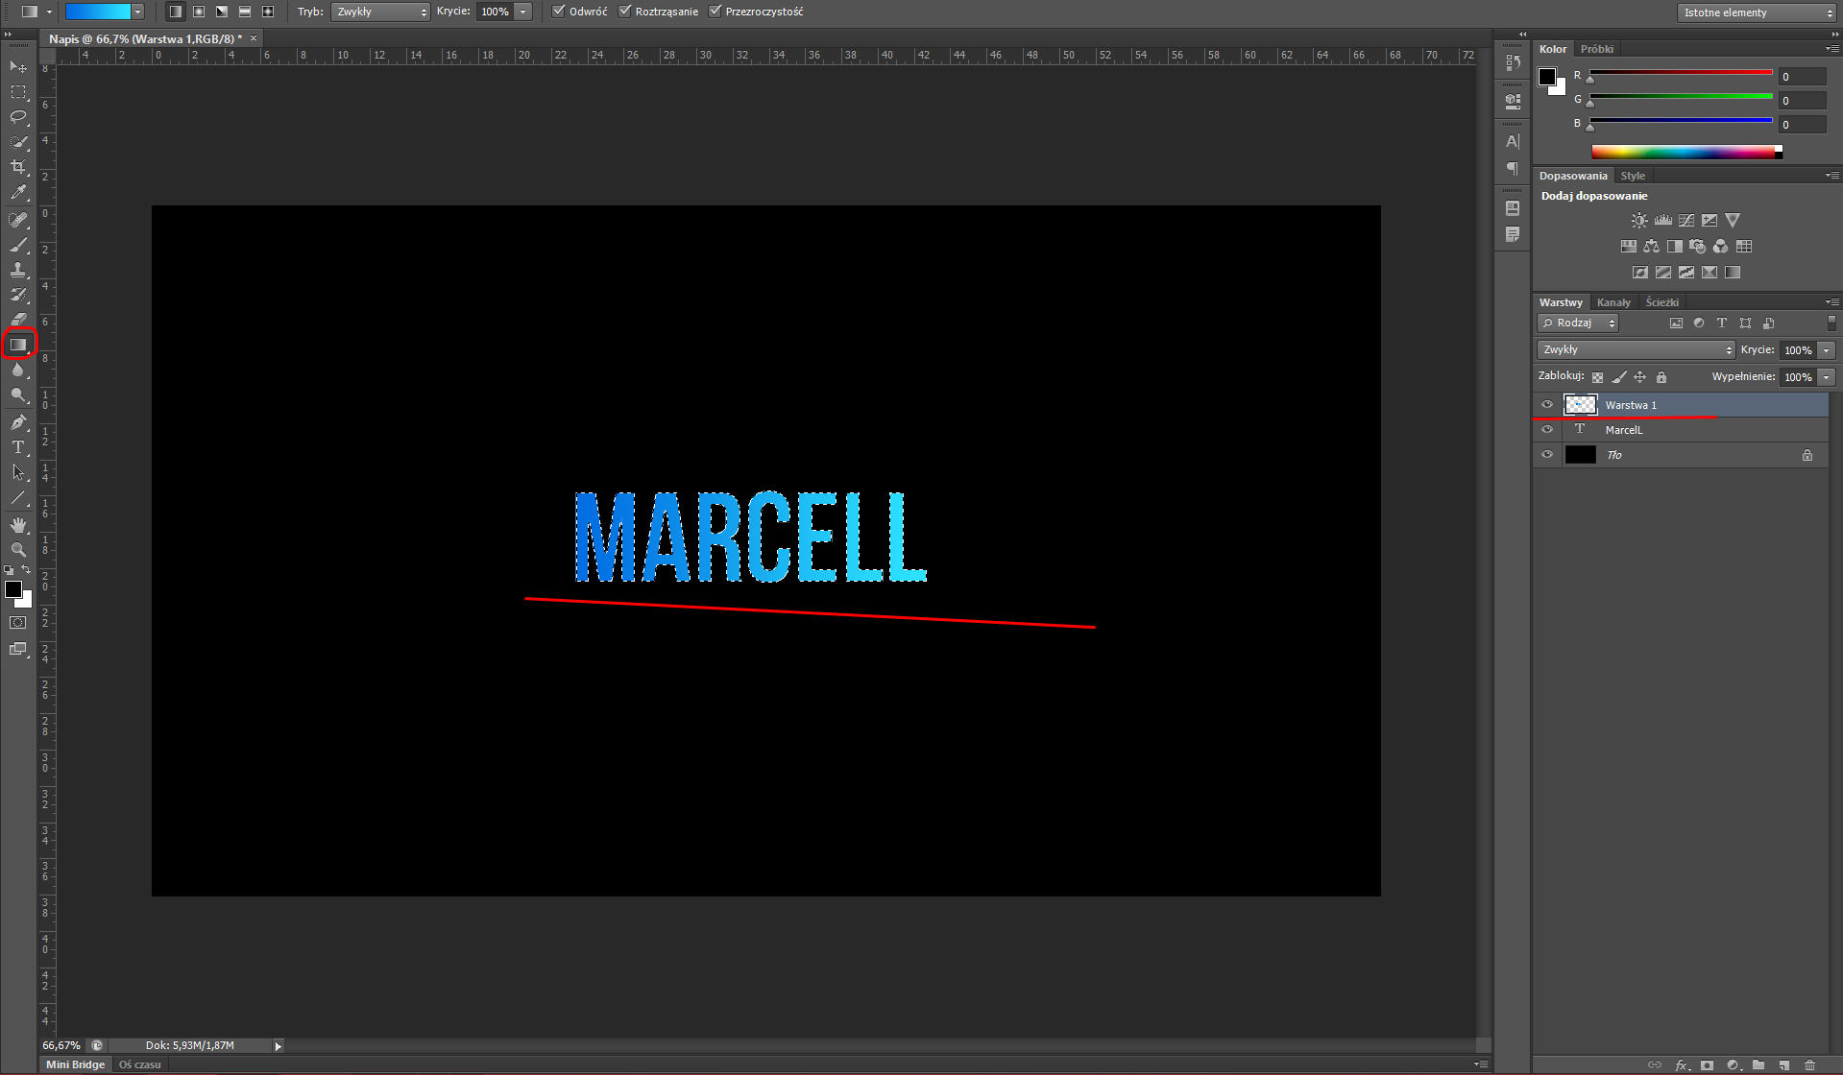Select the Zoom tool
The image size is (1843, 1075).
pos(18,550)
